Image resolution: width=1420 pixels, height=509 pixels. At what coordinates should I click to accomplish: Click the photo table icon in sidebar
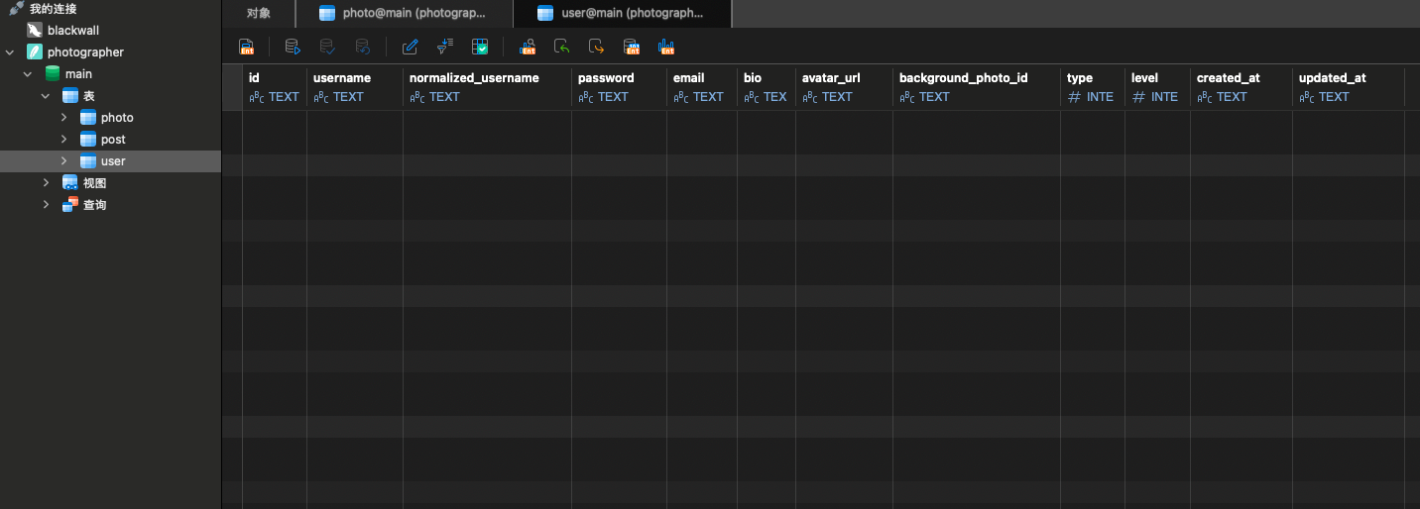click(x=88, y=118)
